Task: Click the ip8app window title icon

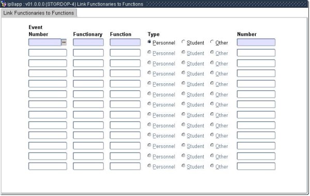Action: (4, 4)
